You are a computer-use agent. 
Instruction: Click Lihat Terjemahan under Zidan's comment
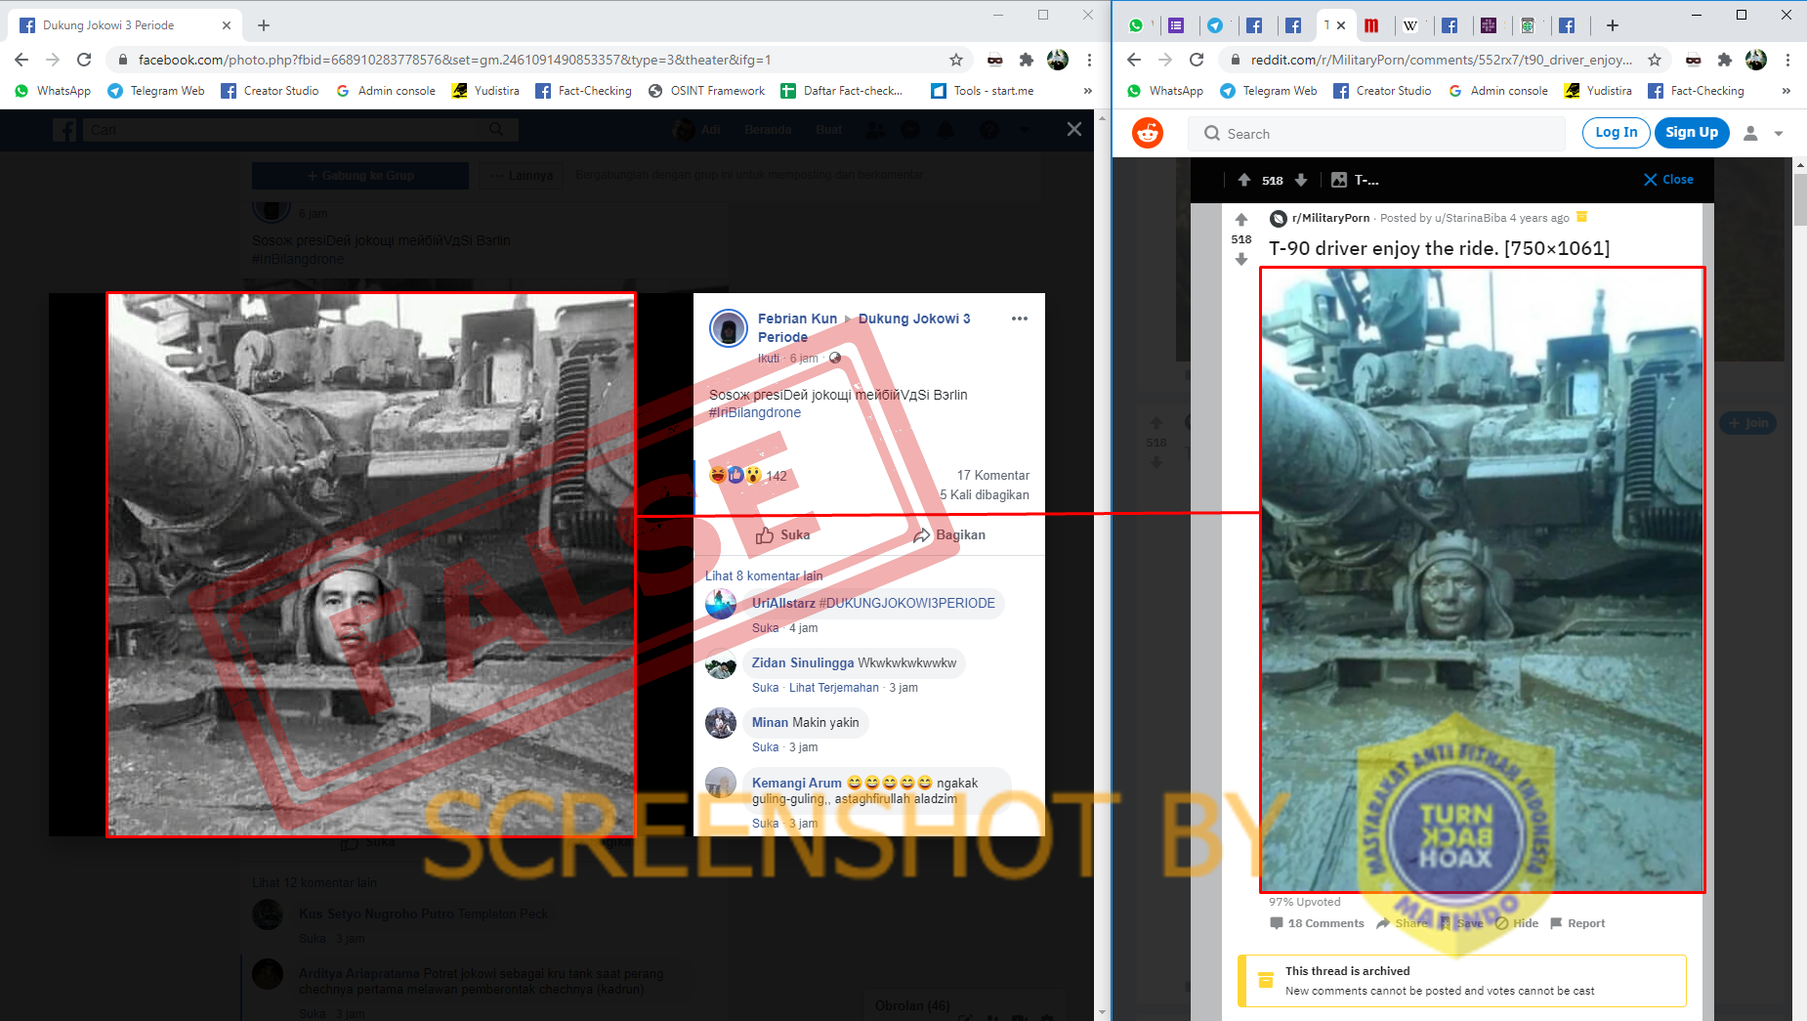(834, 688)
